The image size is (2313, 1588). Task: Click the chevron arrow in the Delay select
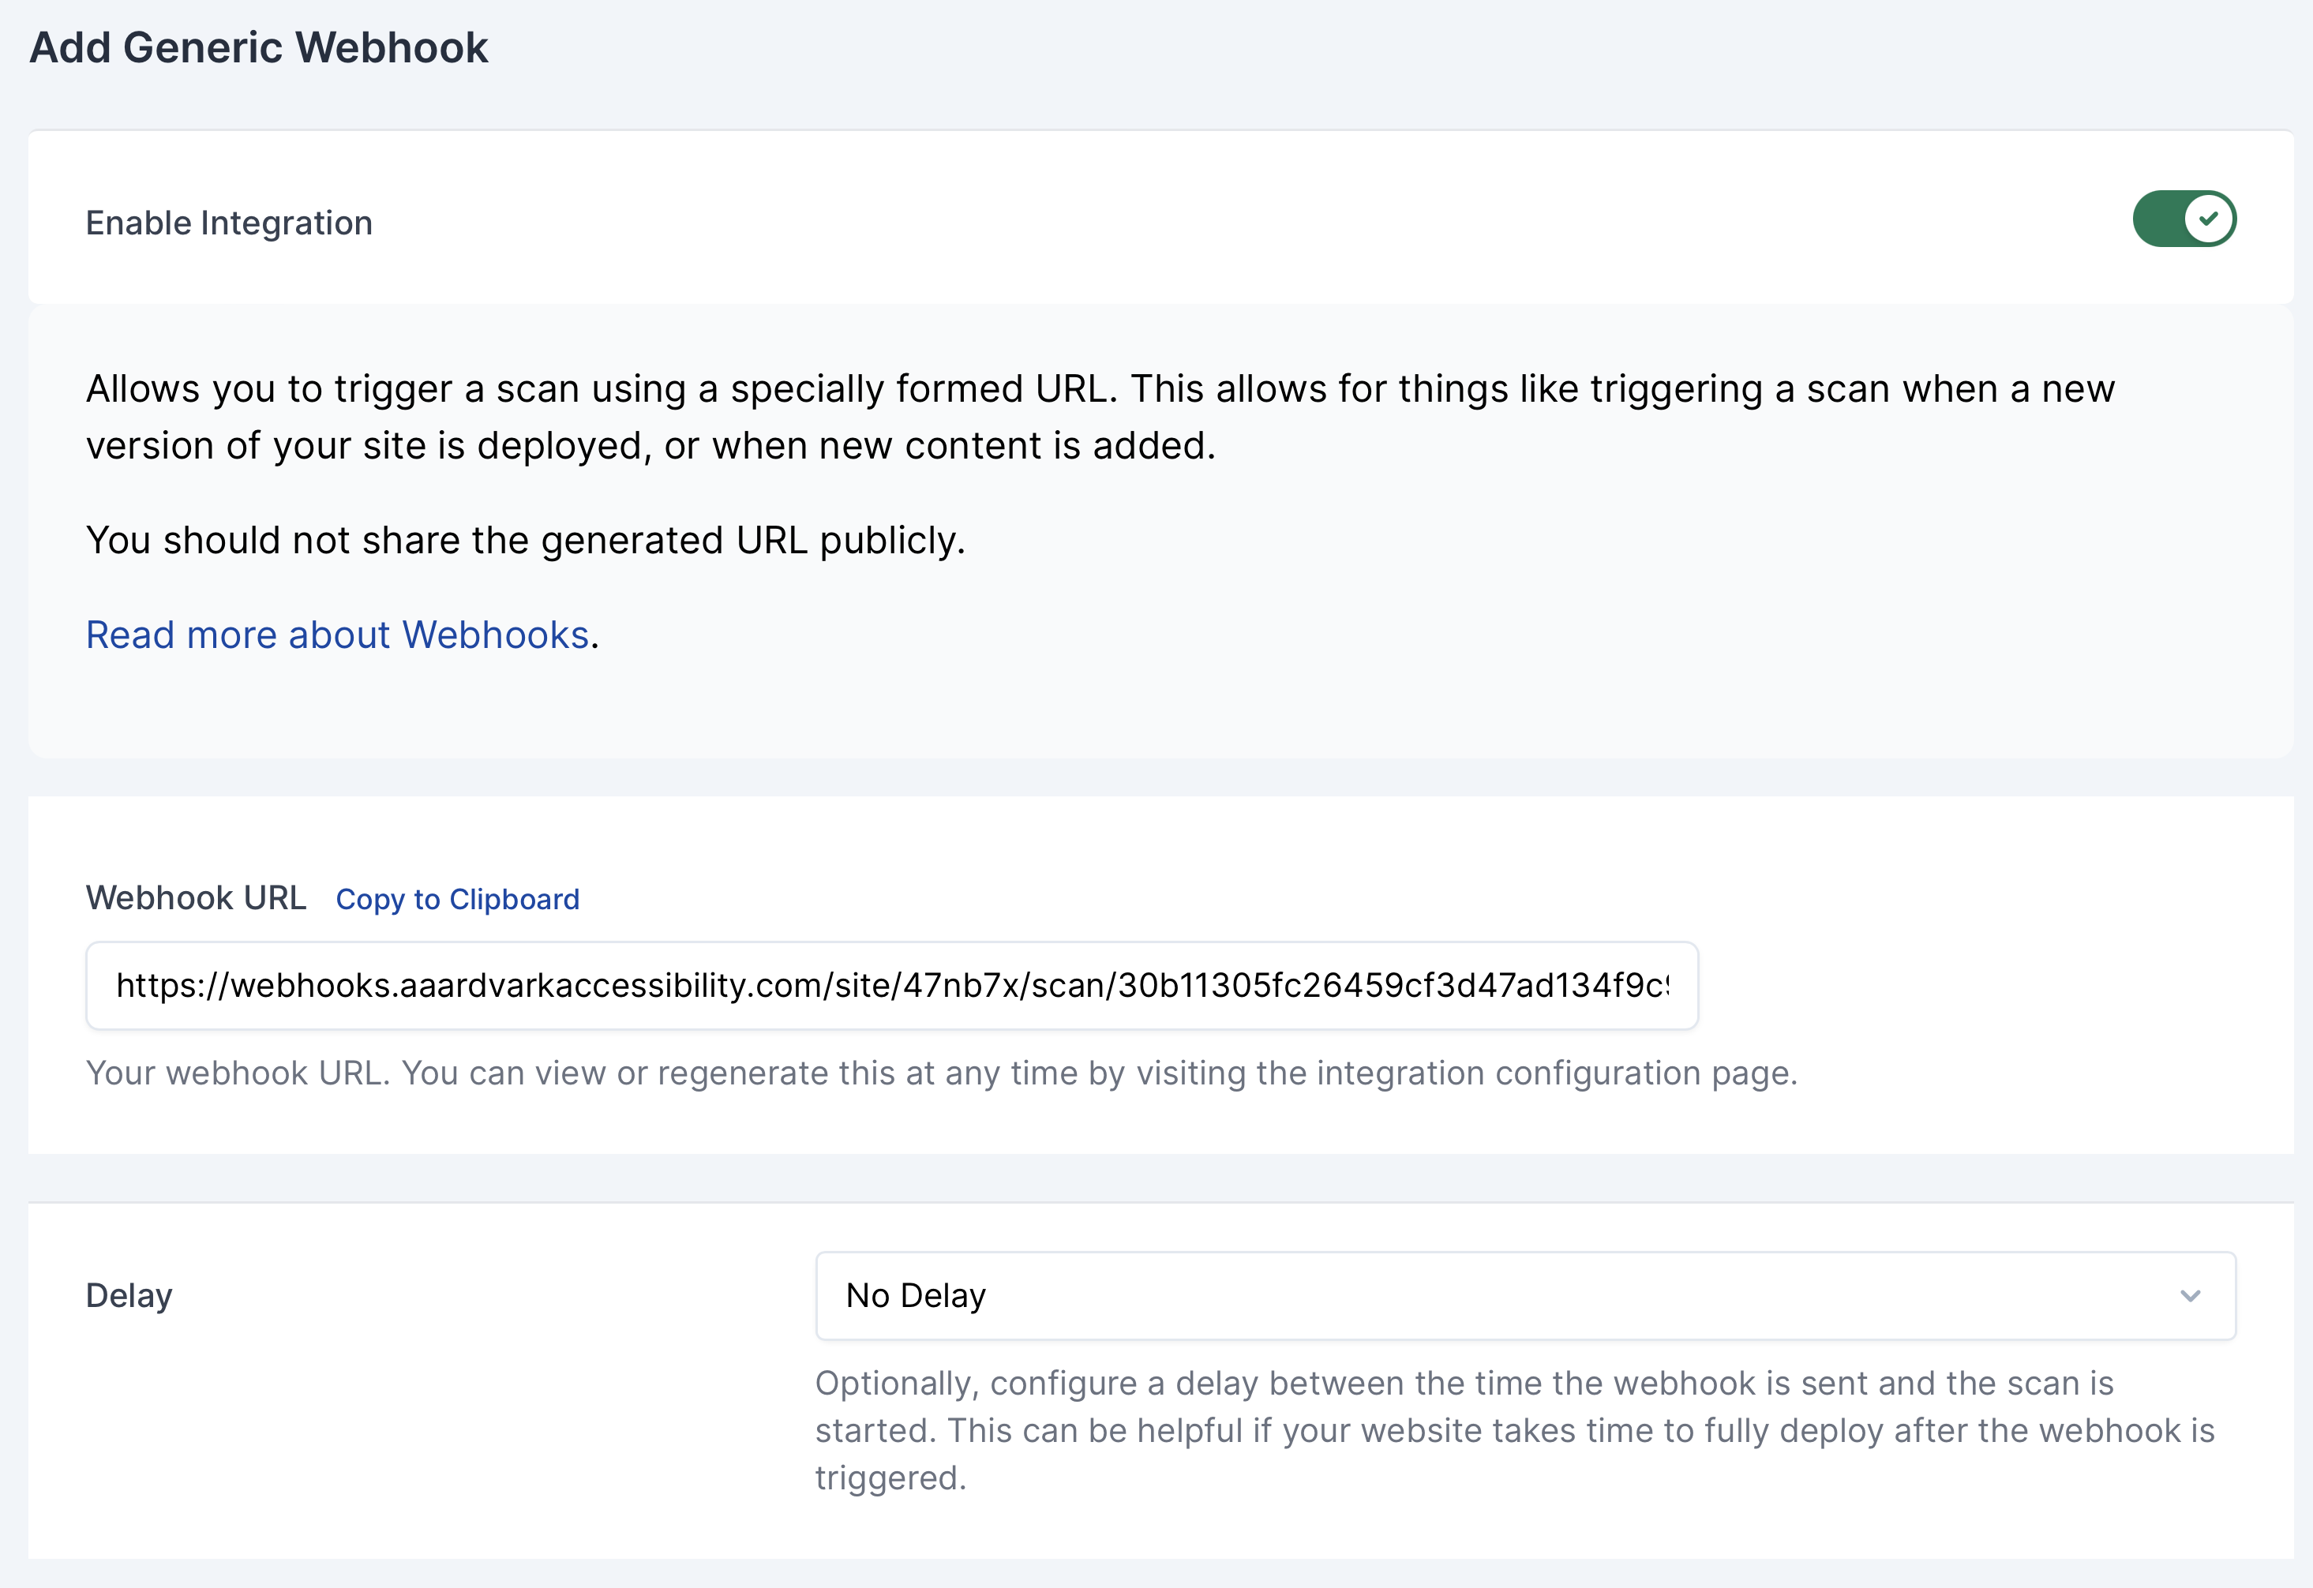coord(2190,1295)
